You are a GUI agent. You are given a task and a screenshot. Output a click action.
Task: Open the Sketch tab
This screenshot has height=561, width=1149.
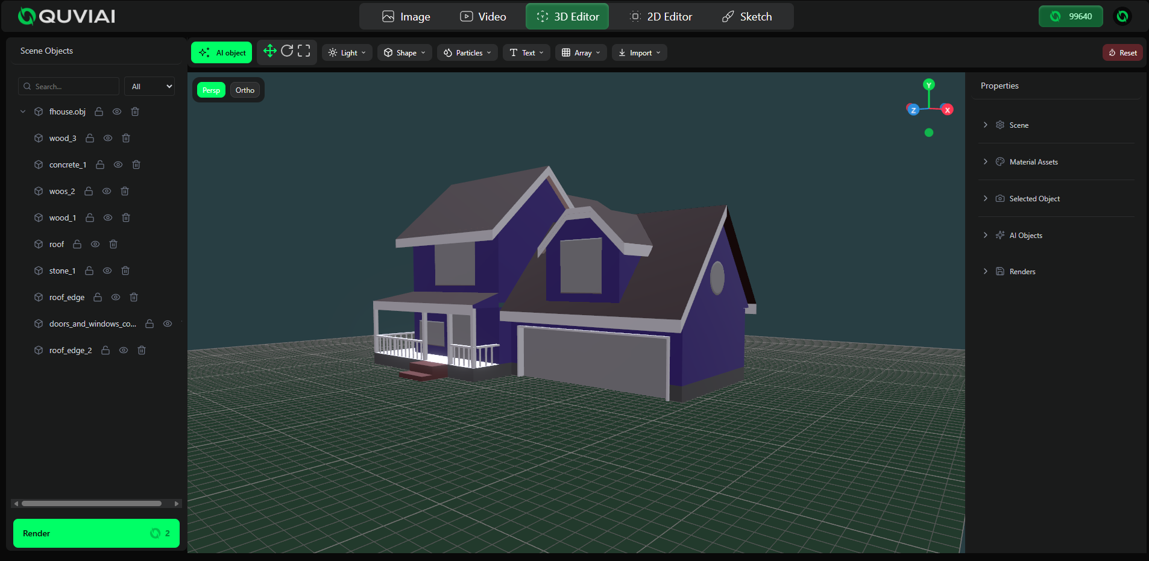click(747, 17)
